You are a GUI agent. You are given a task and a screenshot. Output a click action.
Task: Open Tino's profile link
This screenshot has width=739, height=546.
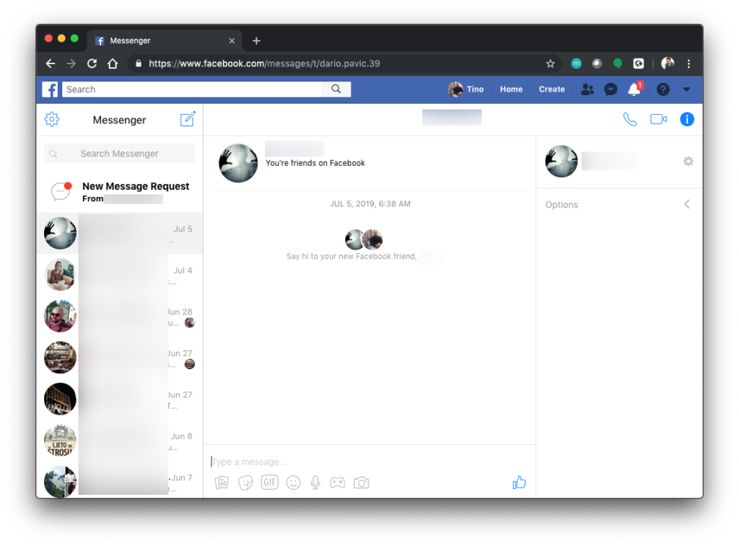[x=466, y=89]
